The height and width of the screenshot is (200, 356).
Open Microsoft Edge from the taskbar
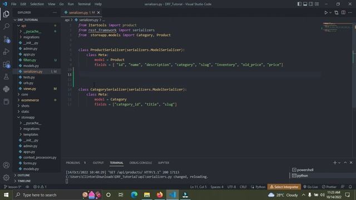134,195
